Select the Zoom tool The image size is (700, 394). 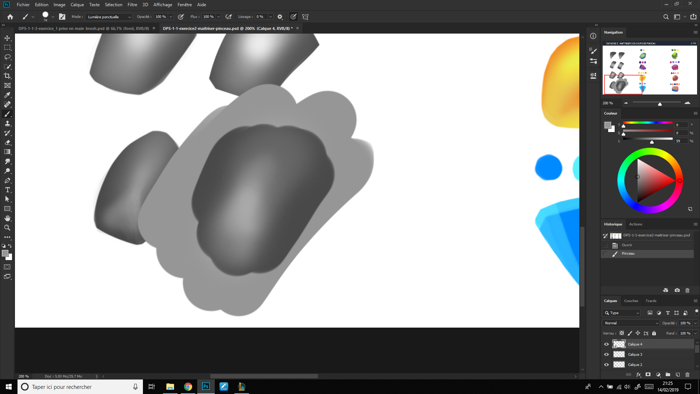[x=7, y=228]
